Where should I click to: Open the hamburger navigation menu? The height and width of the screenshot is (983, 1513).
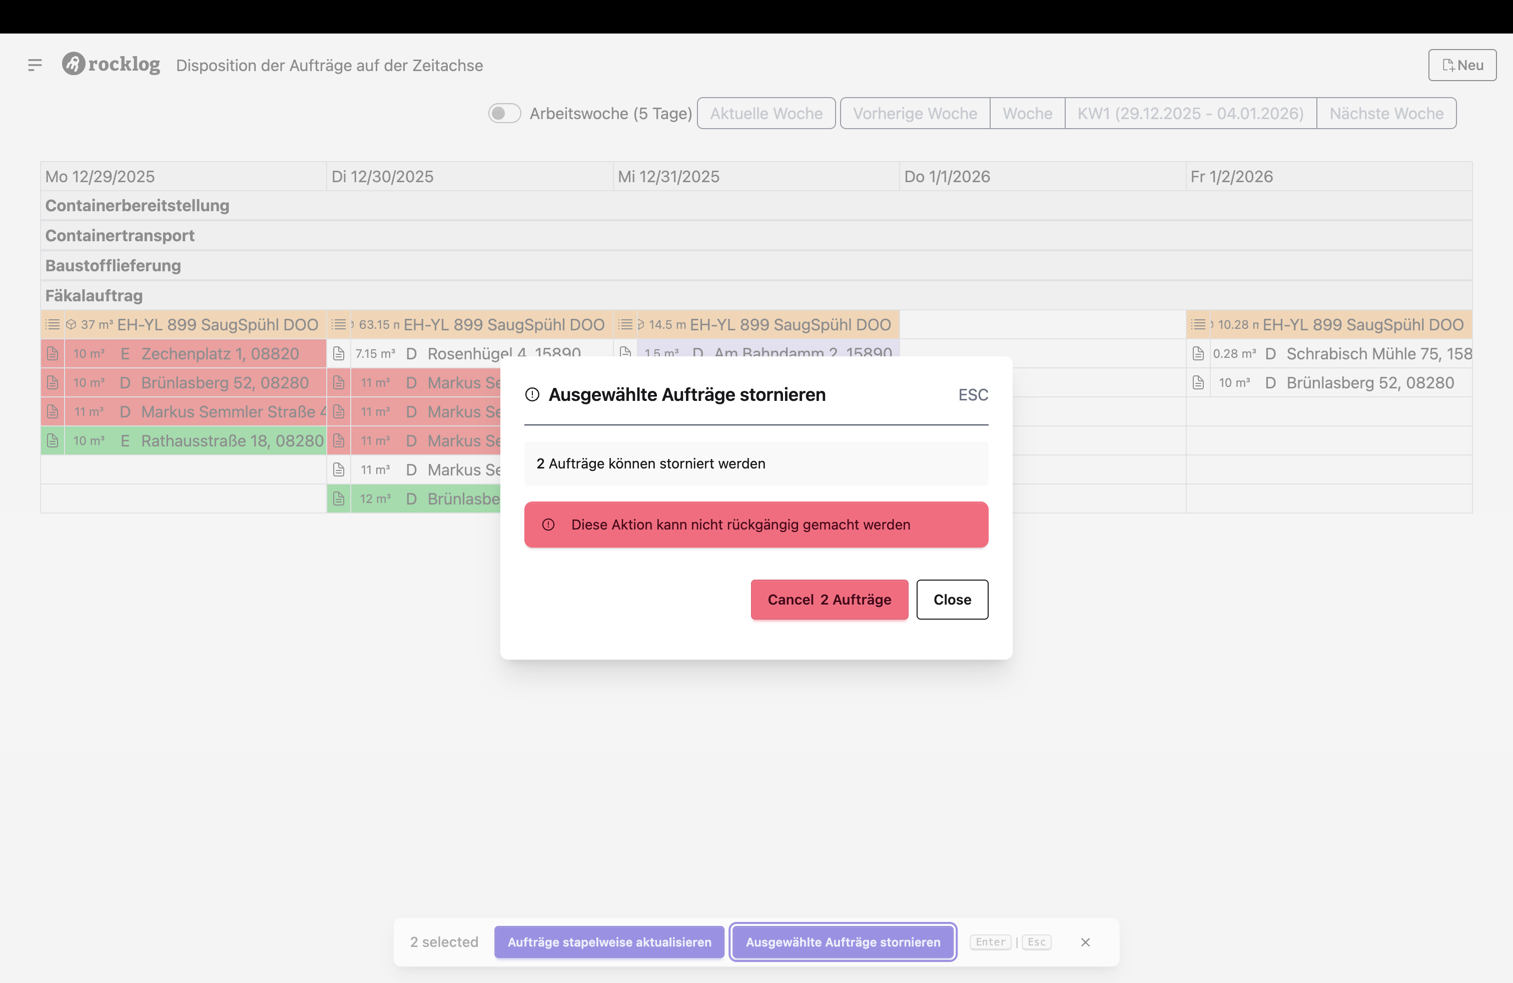(x=35, y=65)
